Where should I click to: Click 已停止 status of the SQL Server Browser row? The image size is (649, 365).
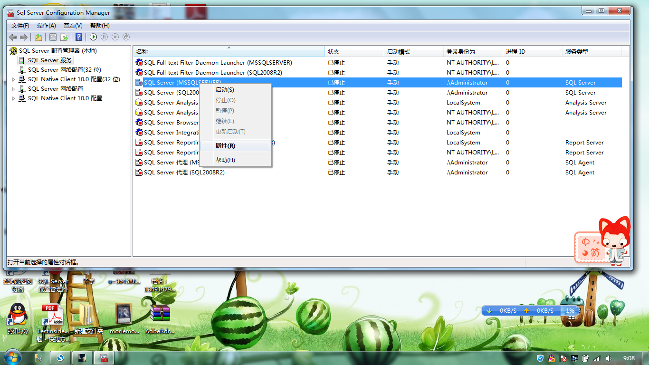[x=336, y=123]
